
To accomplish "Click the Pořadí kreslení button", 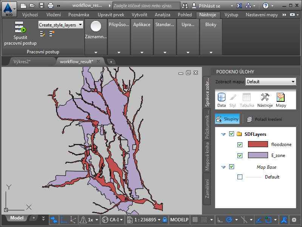I will (x=264, y=119).
